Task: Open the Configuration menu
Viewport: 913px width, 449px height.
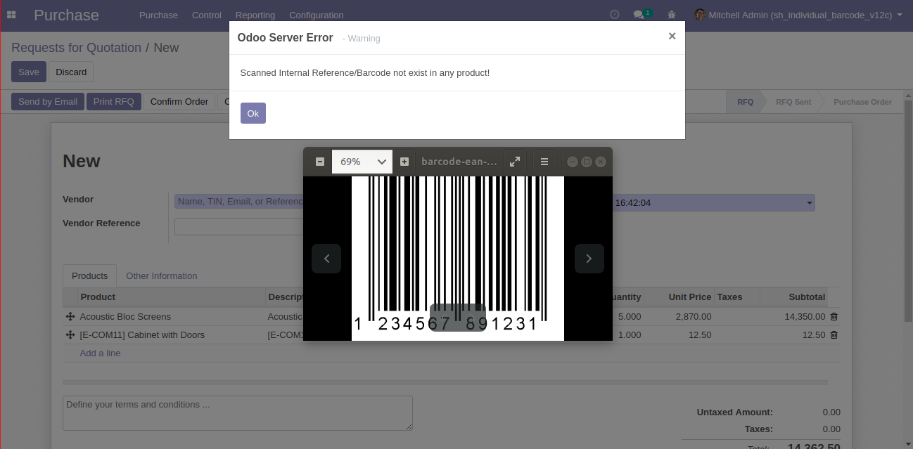Action: click(x=317, y=15)
